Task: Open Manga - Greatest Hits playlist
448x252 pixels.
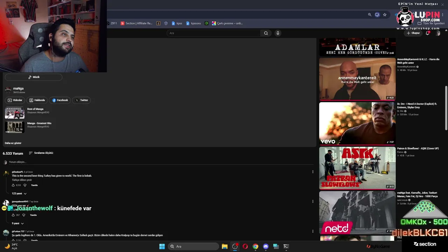Action: click(x=39, y=123)
